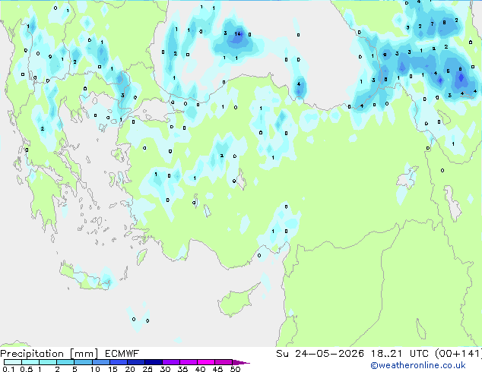The width and height of the screenshot is (482, 372).
Task: Click the '18..21 UTC' time range text
Action: [x=399, y=354]
